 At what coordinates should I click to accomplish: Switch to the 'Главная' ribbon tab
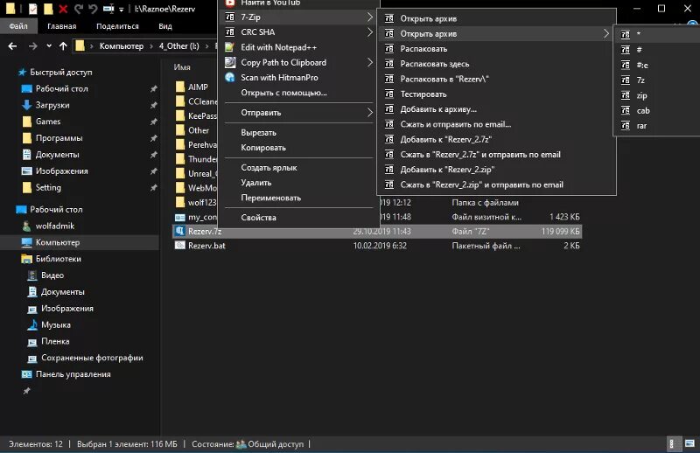pos(61,26)
